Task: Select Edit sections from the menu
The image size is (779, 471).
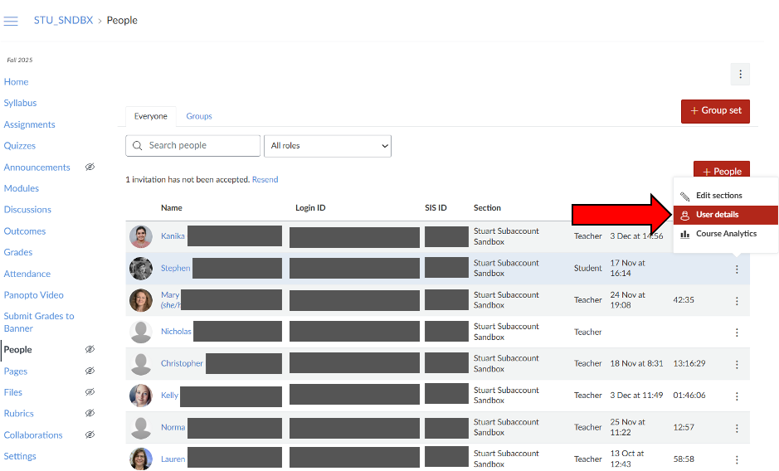Action: pyautogui.click(x=726, y=196)
